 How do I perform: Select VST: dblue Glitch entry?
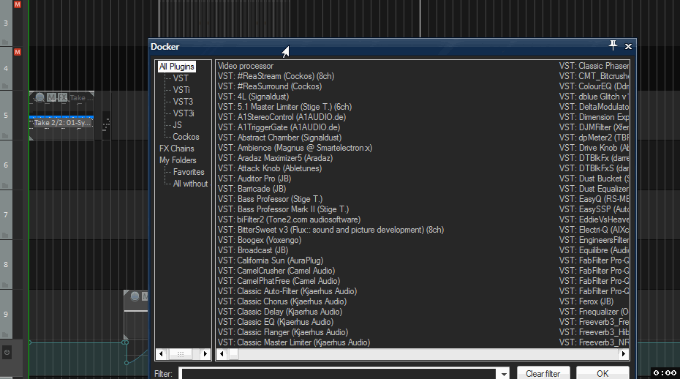(594, 97)
